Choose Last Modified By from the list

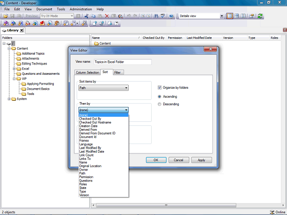[x=104, y=148]
